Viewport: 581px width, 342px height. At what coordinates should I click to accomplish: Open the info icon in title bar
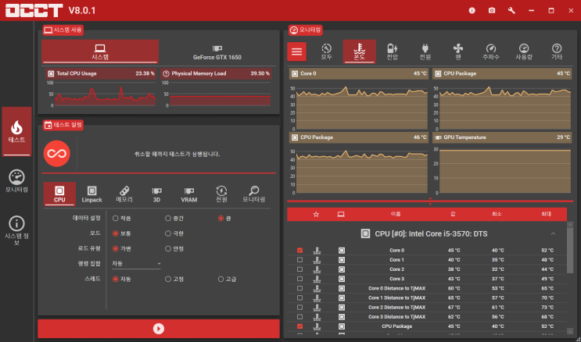pos(472,10)
